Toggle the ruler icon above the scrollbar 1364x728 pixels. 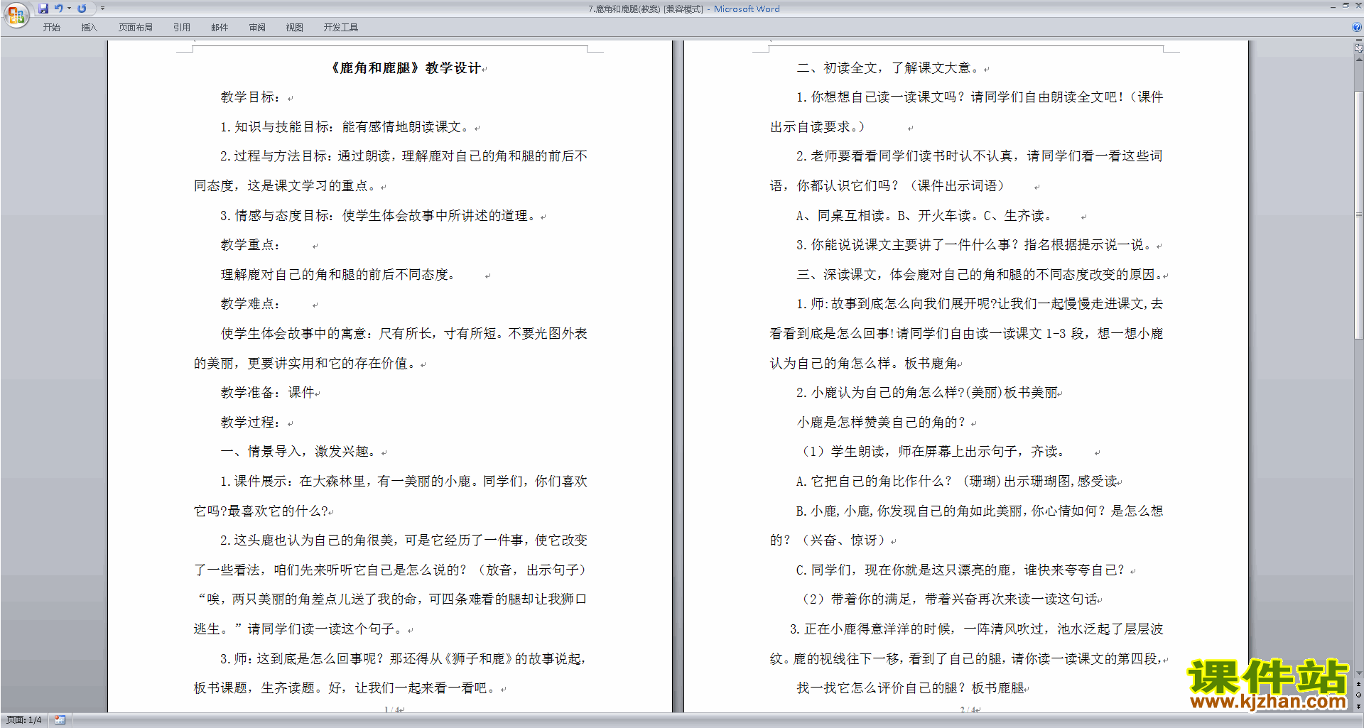(x=1359, y=48)
